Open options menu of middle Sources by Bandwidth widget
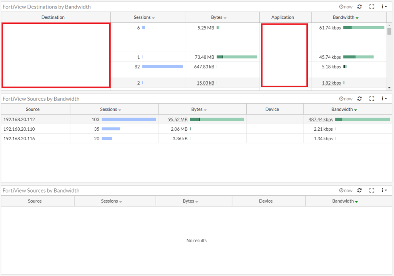 click(x=384, y=98)
